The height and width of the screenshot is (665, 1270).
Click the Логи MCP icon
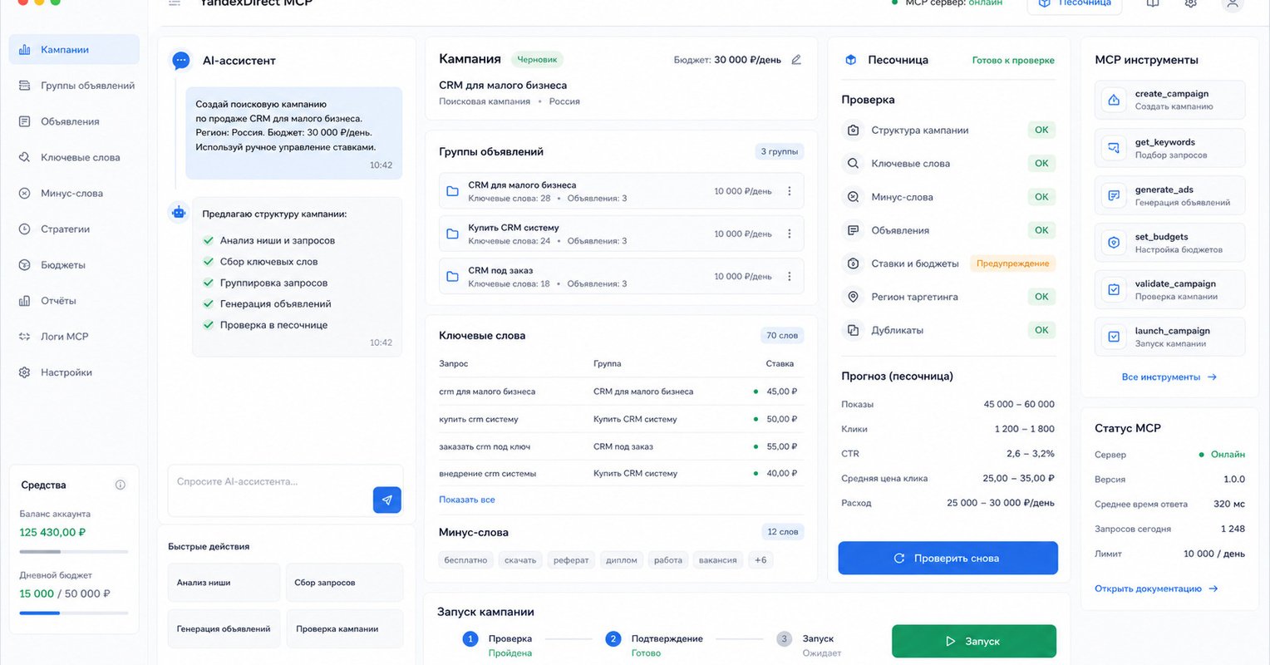coord(24,337)
